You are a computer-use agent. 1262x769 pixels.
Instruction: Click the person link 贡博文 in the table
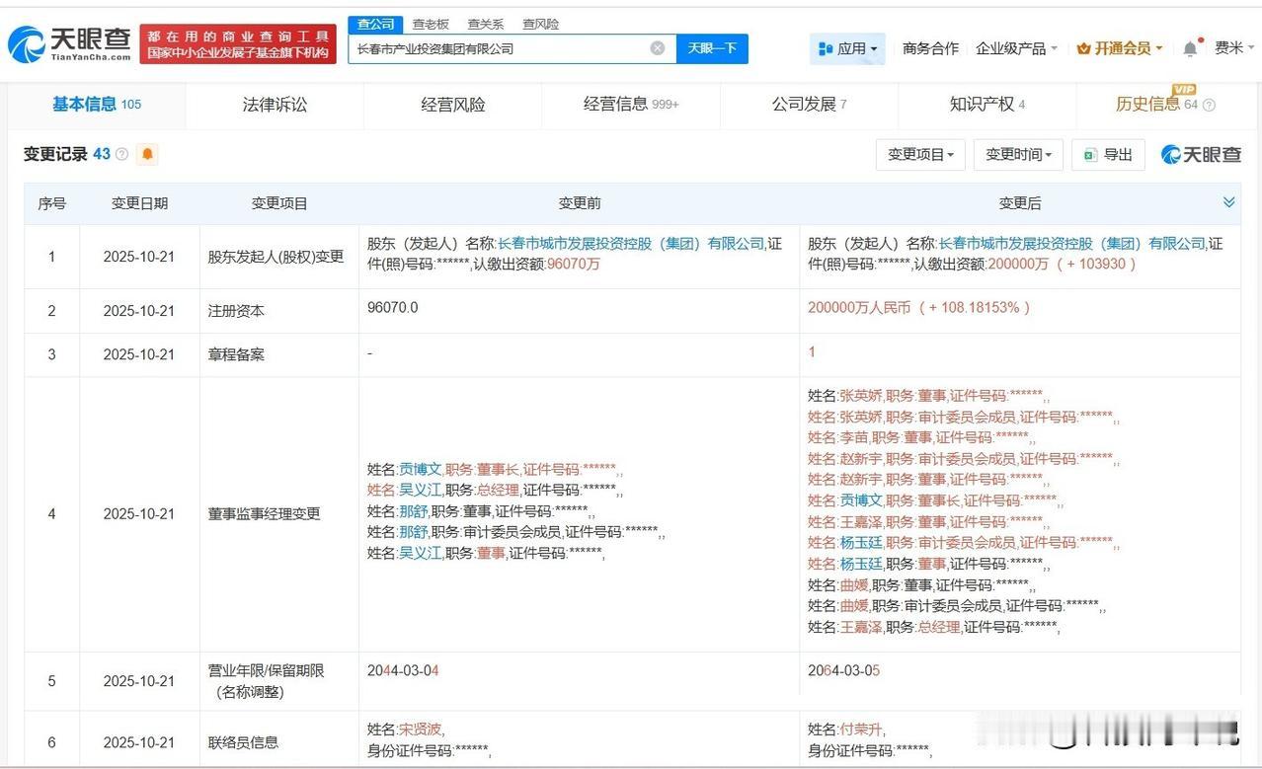click(x=422, y=470)
